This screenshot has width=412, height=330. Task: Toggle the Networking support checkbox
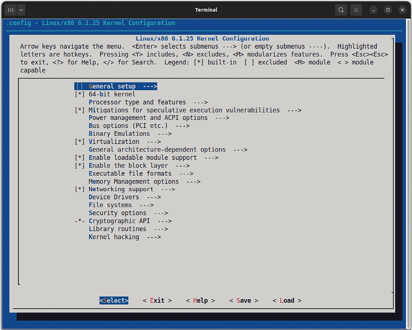pyautogui.click(x=79, y=189)
